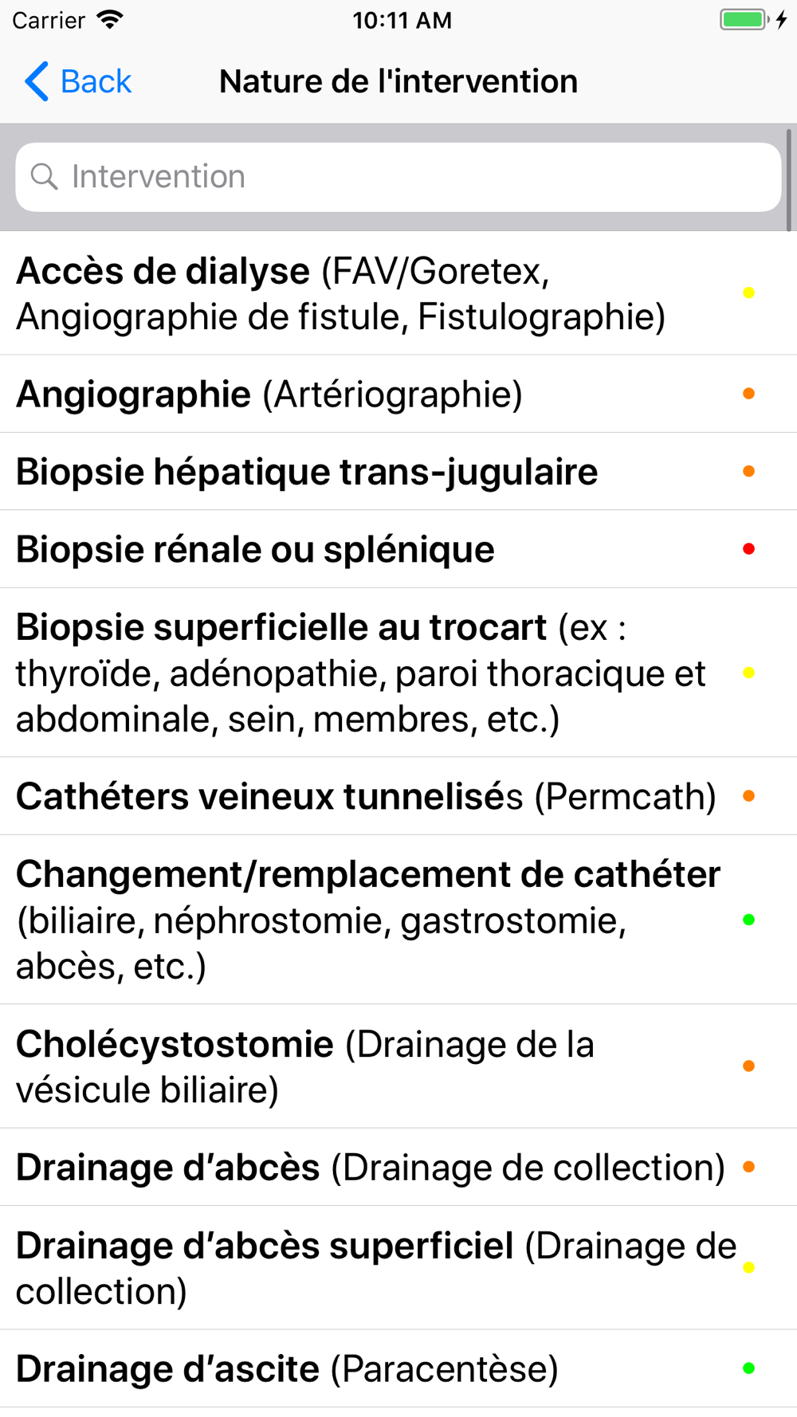Tap the red dot beside Biopsie rénale
The width and height of the screenshot is (797, 1417).
point(748,549)
